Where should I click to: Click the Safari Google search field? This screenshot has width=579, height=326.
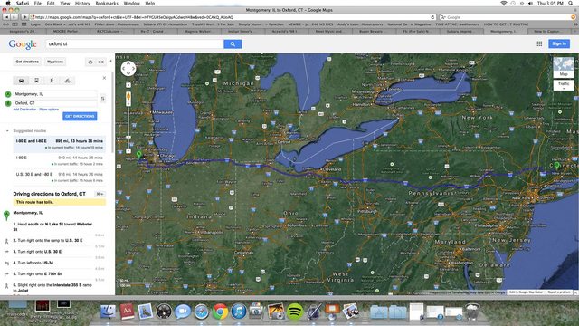(x=508, y=17)
